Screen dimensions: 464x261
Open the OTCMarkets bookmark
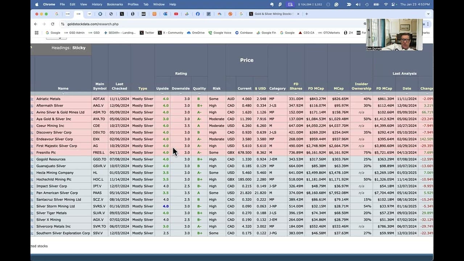tap(329, 33)
